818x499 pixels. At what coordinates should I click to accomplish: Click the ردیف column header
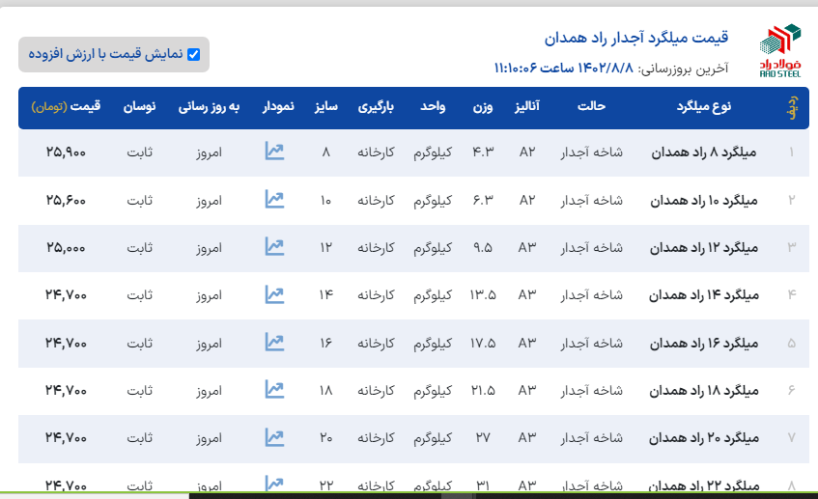click(x=792, y=107)
